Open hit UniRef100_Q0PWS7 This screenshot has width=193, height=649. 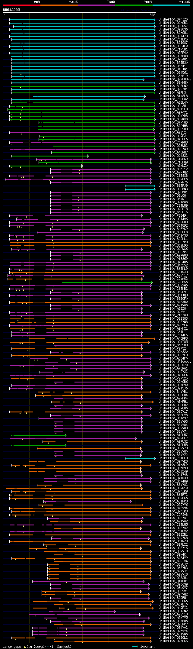[x=173, y=26]
